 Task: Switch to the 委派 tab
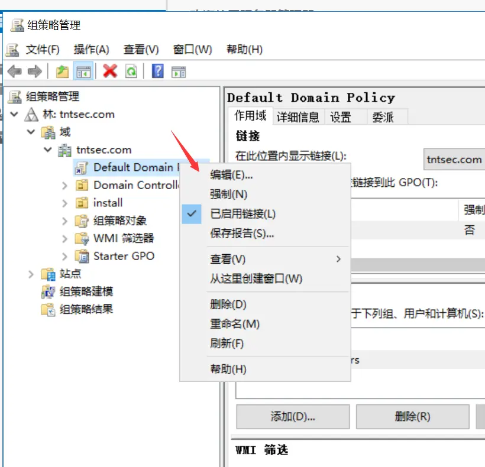coord(387,117)
